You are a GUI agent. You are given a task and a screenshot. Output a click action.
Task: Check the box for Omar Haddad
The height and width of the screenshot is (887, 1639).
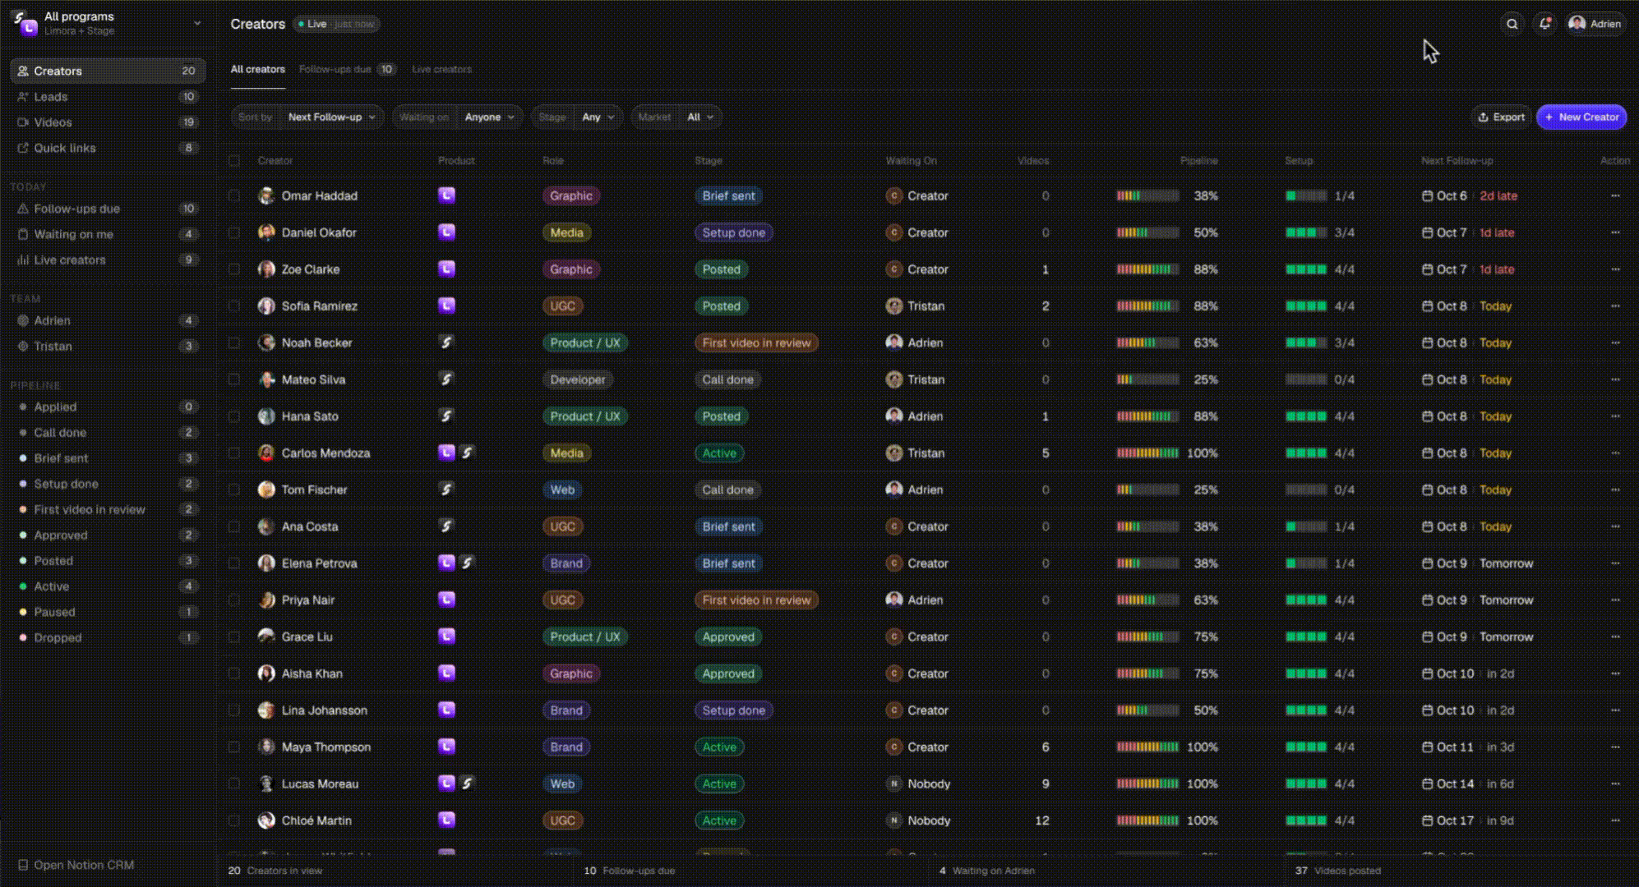point(234,195)
